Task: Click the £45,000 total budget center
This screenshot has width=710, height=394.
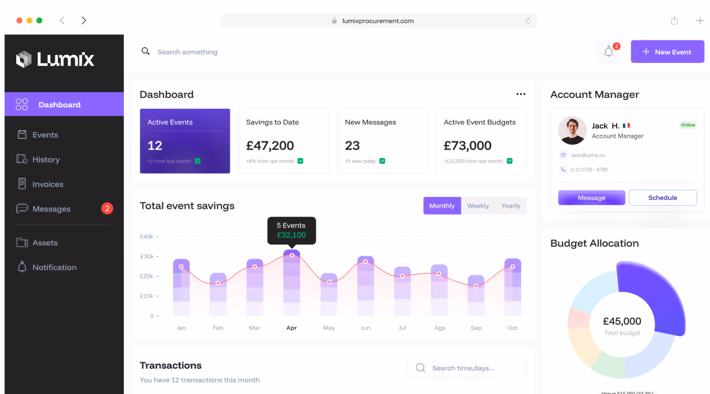Action: (x=622, y=326)
